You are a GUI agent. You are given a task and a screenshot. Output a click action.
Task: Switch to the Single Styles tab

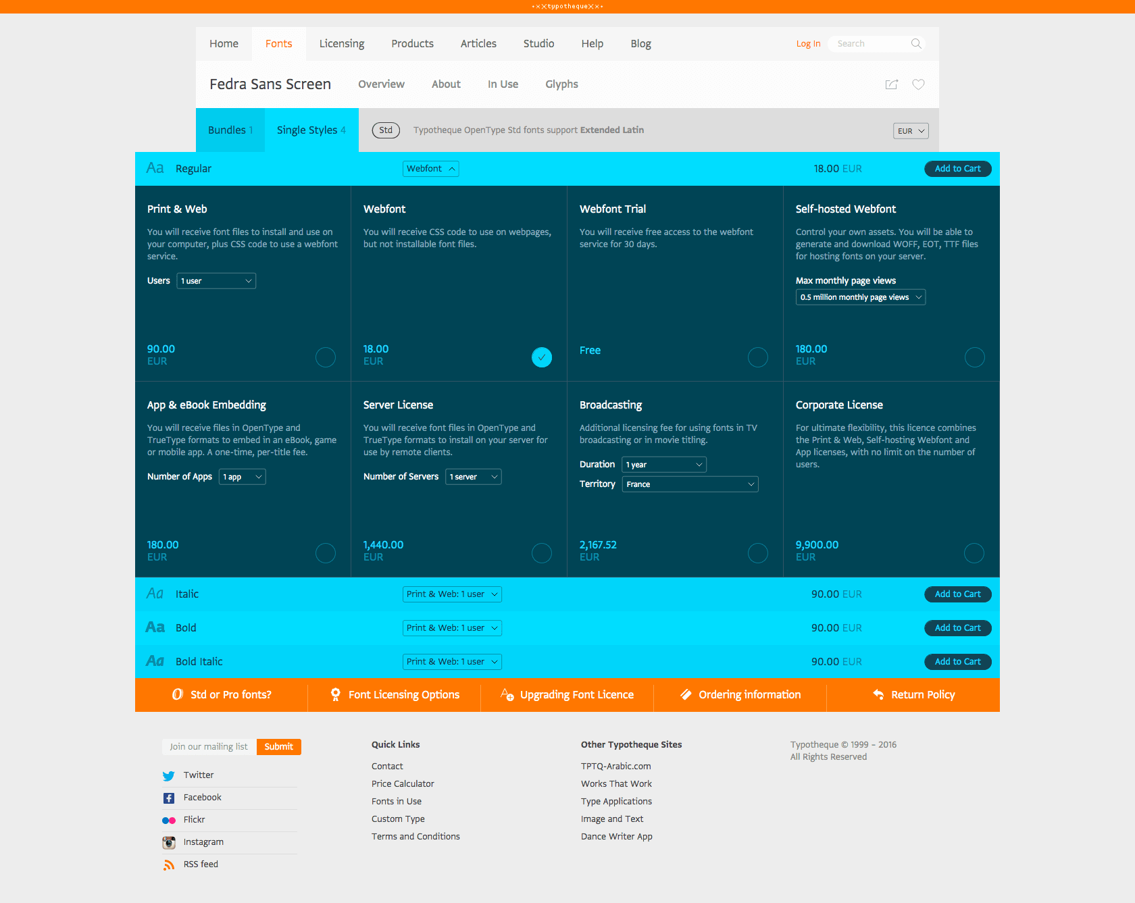click(311, 130)
